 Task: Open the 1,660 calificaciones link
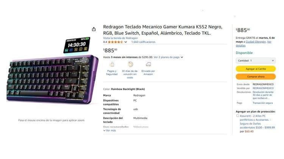(143, 42)
